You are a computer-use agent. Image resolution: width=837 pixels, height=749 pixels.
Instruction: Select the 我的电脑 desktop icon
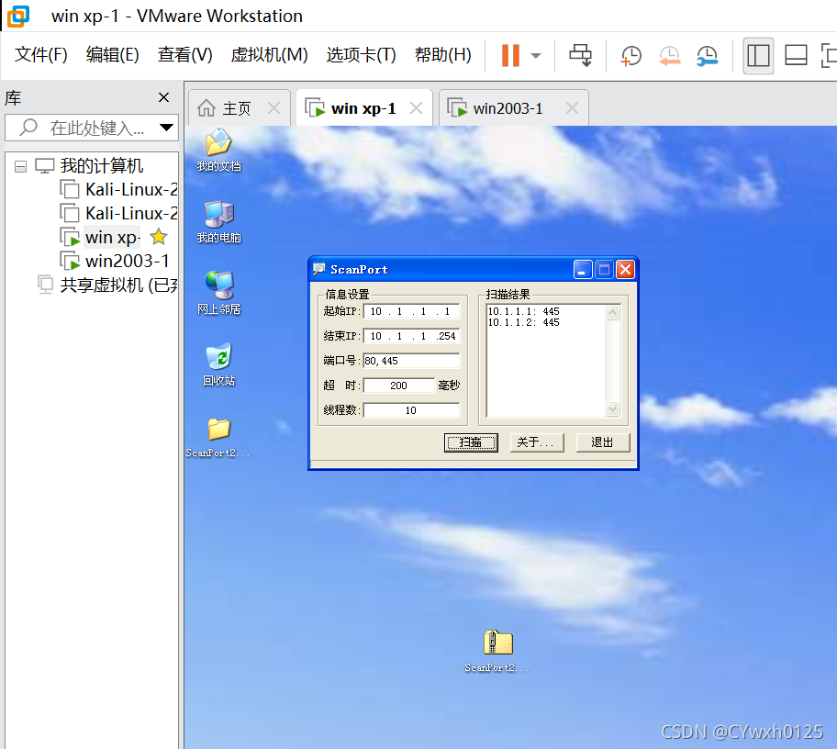(x=218, y=222)
